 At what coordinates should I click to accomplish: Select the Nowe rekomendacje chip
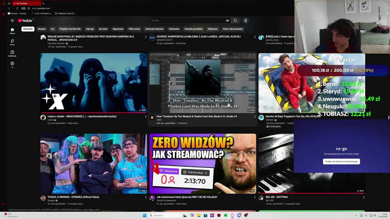pyautogui.click(x=233, y=29)
